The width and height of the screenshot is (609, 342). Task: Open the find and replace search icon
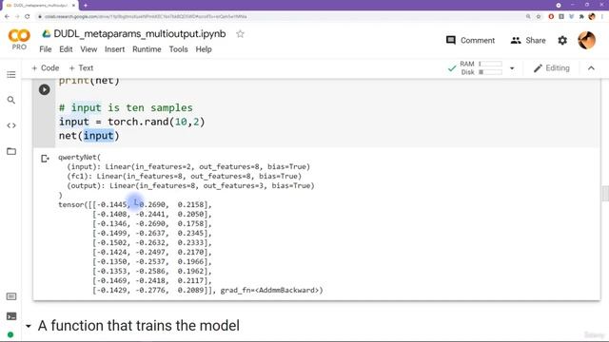click(11, 100)
